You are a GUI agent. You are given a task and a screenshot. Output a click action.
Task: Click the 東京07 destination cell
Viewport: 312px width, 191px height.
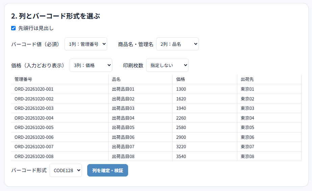tap(269, 147)
